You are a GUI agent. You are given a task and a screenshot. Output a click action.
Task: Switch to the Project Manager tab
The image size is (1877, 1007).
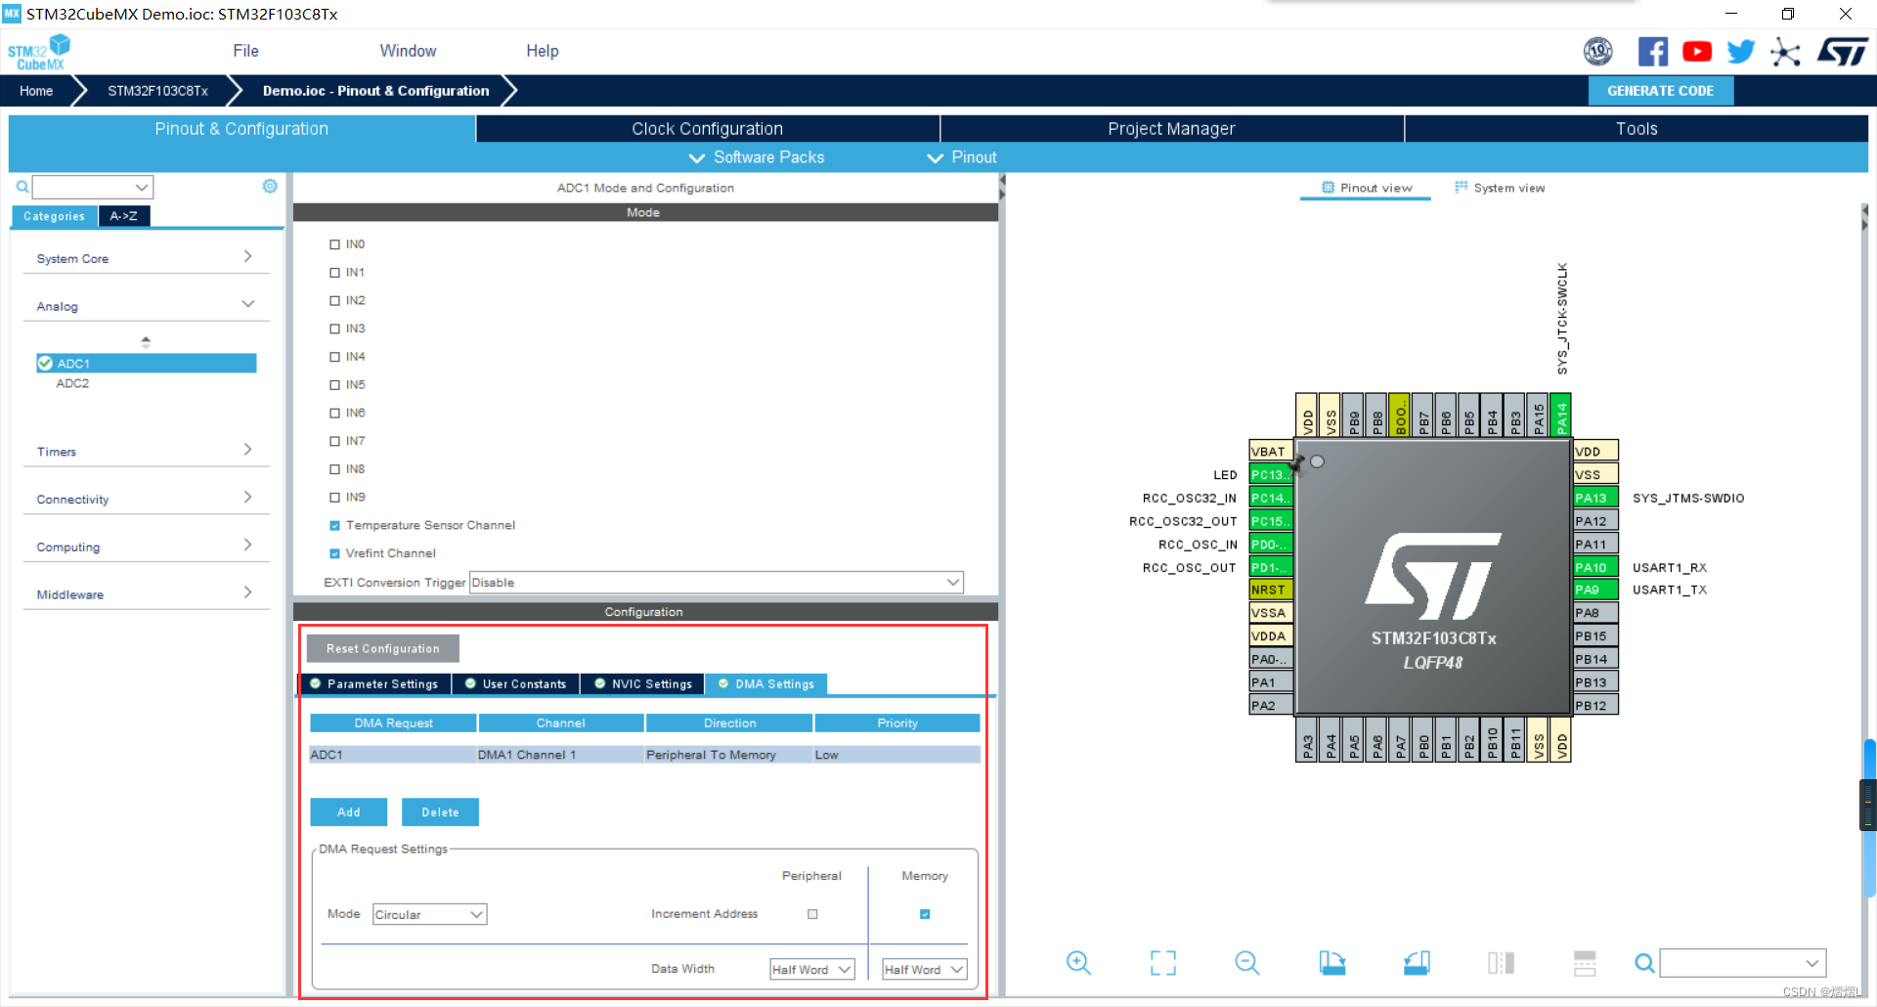click(1171, 129)
